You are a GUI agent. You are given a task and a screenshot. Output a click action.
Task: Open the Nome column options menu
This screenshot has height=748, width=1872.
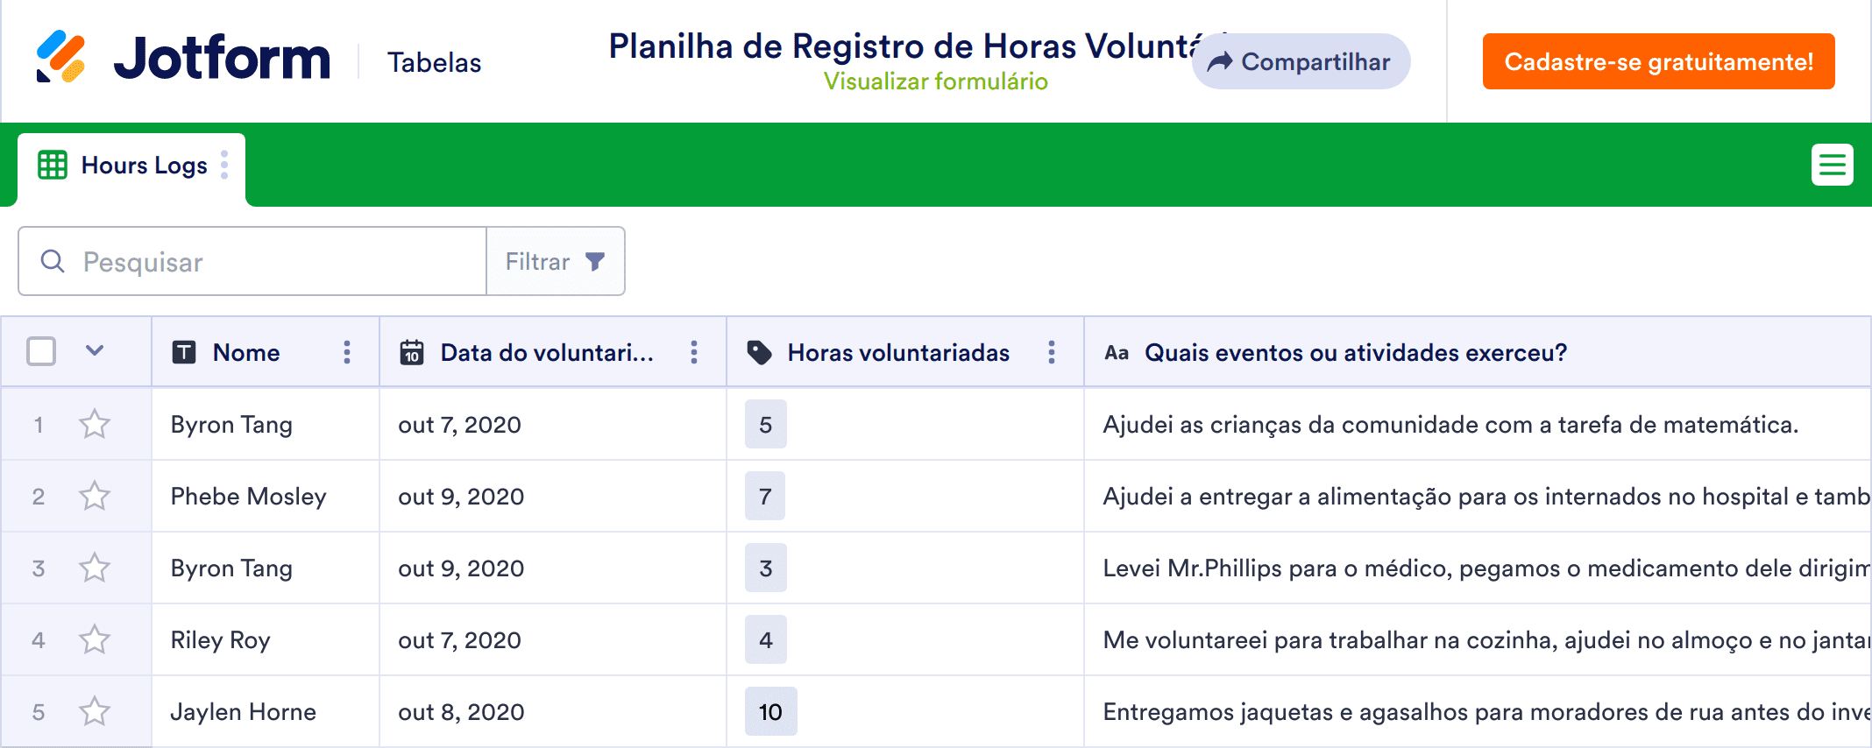tap(347, 352)
